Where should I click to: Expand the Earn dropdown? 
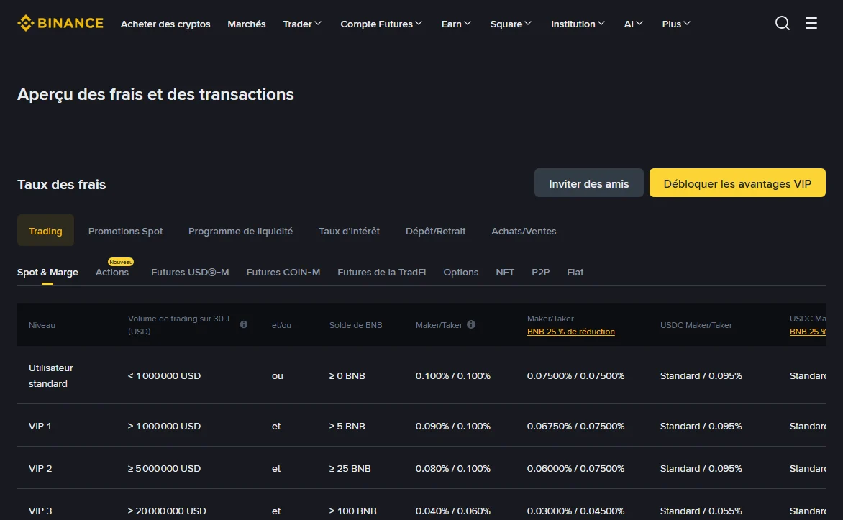(456, 24)
